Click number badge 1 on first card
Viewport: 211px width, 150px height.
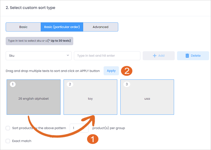tap(13, 84)
